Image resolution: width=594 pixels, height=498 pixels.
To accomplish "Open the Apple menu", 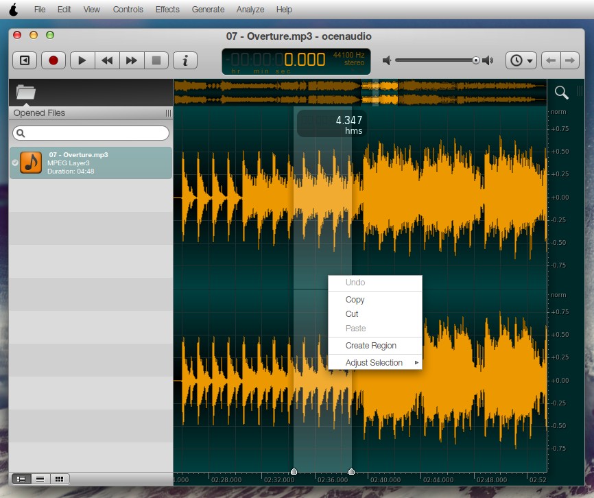I will [x=14, y=10].
